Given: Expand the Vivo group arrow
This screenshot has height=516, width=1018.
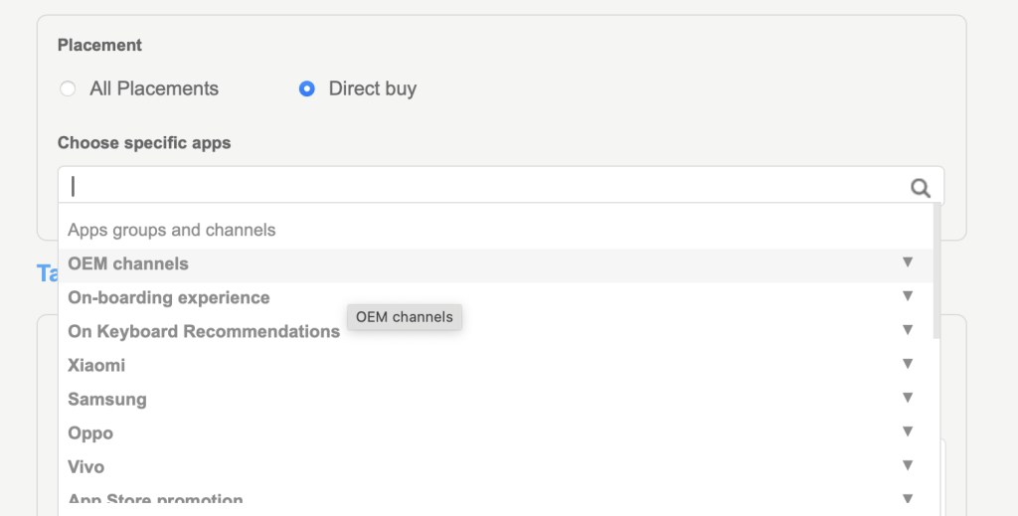Looking at the screenshot, I should (907, 465).
